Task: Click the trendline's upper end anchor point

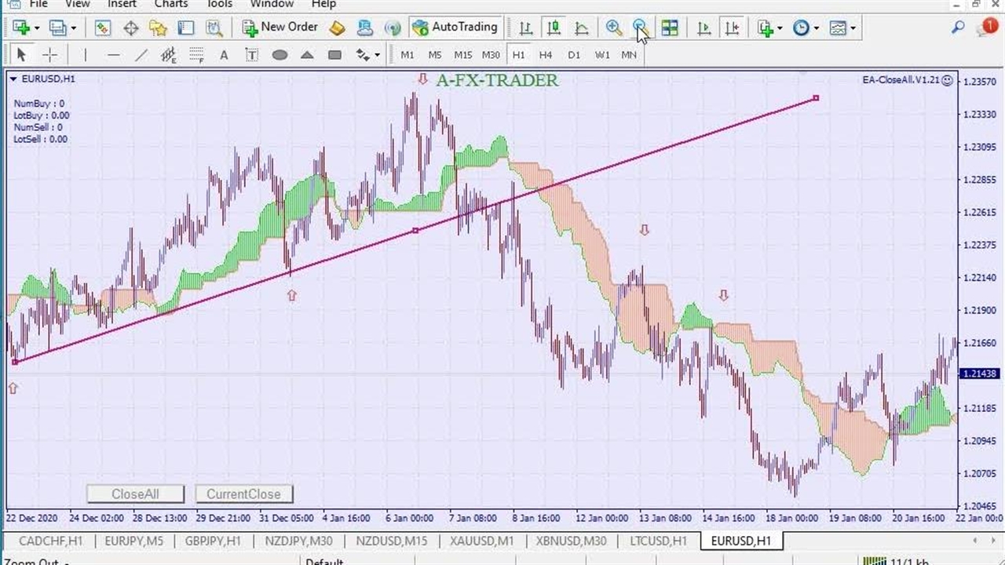Action: point(816,98)
